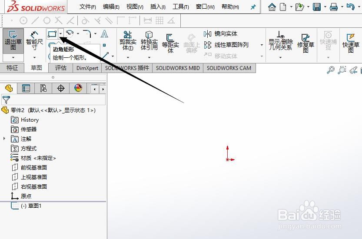Open the 工具(T) menu
This screenshot has width=362, height=239.
[x=181, y=7]
